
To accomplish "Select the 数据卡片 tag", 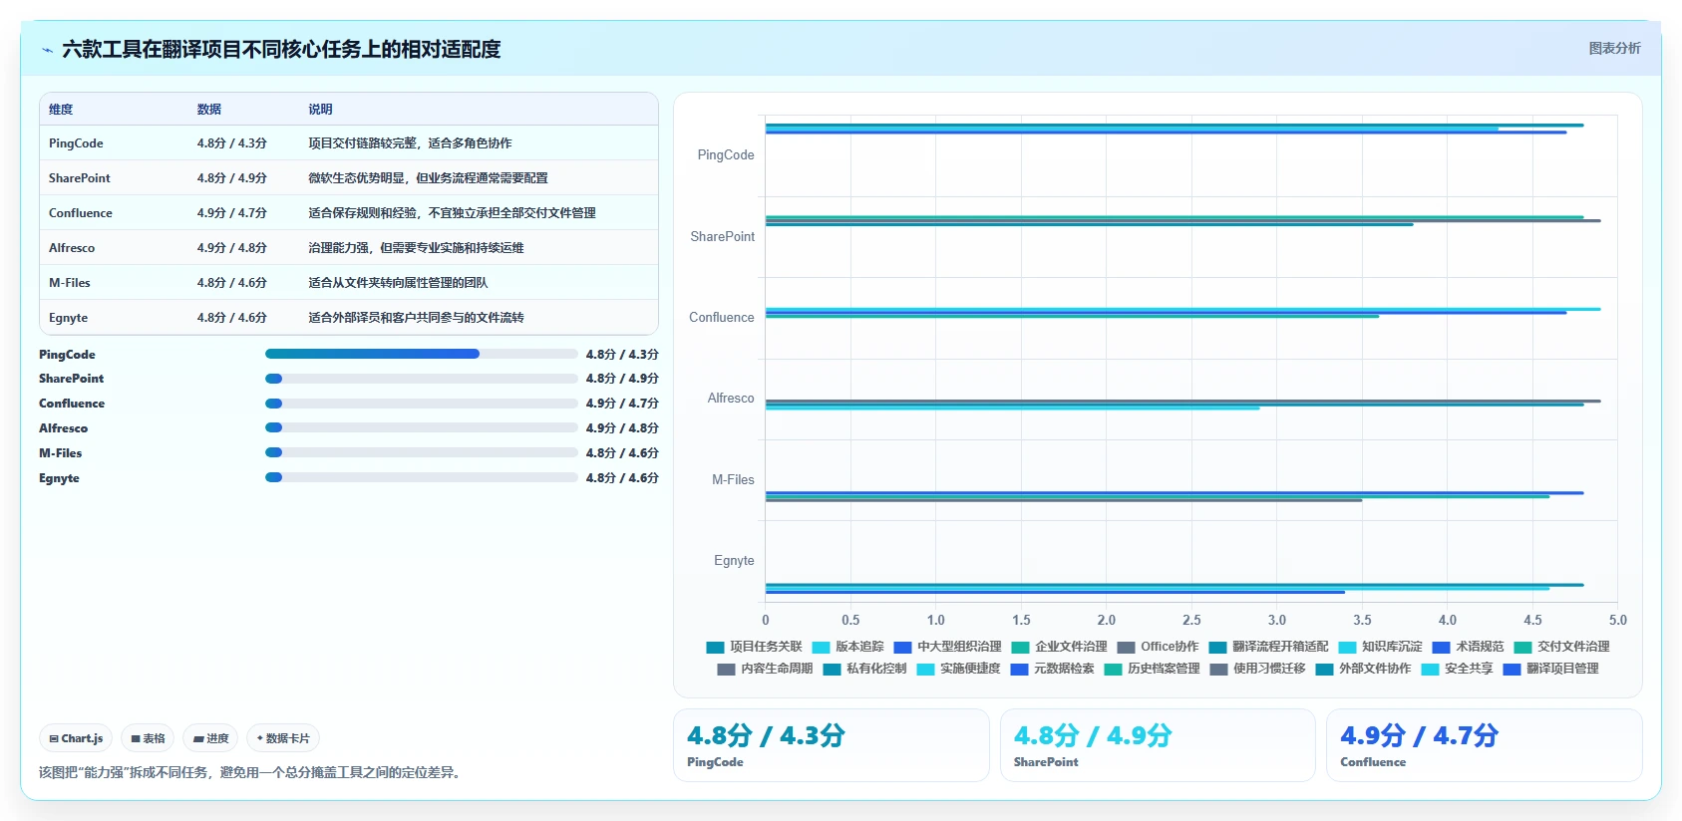I will (283, 738).
